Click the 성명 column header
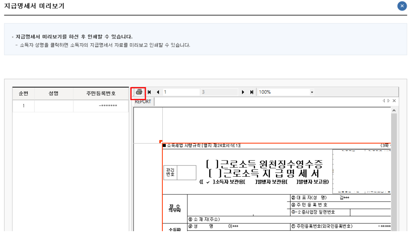411x238 pixels. pyautogui.click(x=53, y=93)
